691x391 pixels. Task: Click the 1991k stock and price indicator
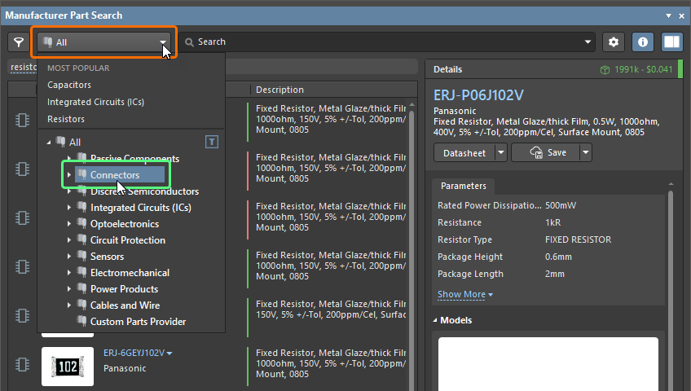pos(636,69)
